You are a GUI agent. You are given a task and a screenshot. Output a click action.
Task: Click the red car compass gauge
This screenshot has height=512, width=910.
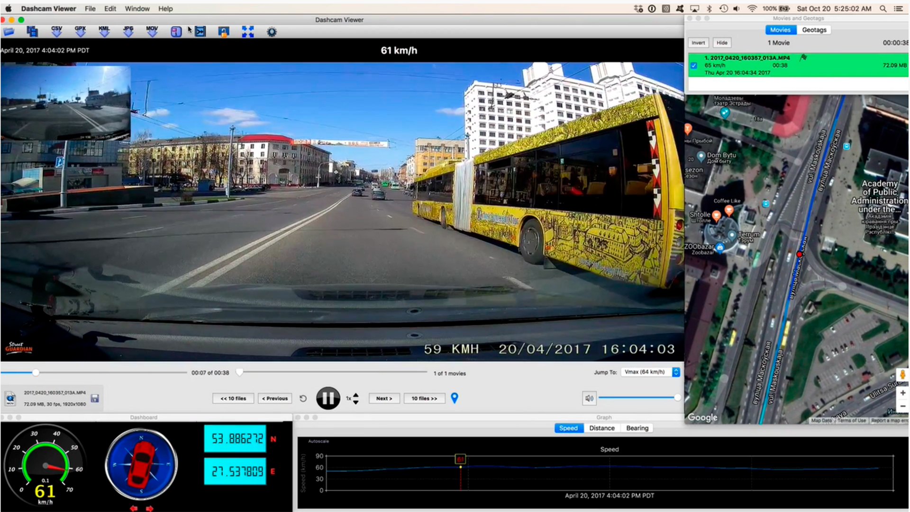point(141,464)
